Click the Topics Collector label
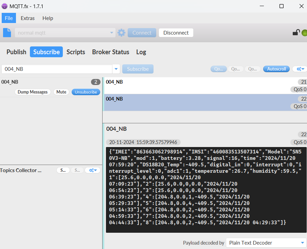This screenshot has width=307, height=249. pos(21,170)
